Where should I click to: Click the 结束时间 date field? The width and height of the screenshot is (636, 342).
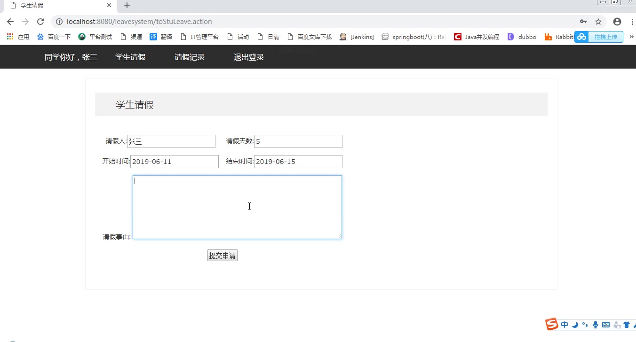pyautogui.click(x=298, y=162)
